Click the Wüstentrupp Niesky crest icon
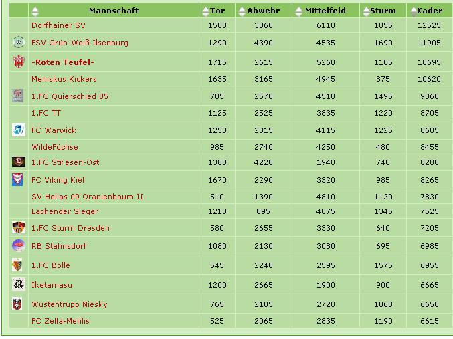Screen dimensions: 453x339 tap(18, 304)
